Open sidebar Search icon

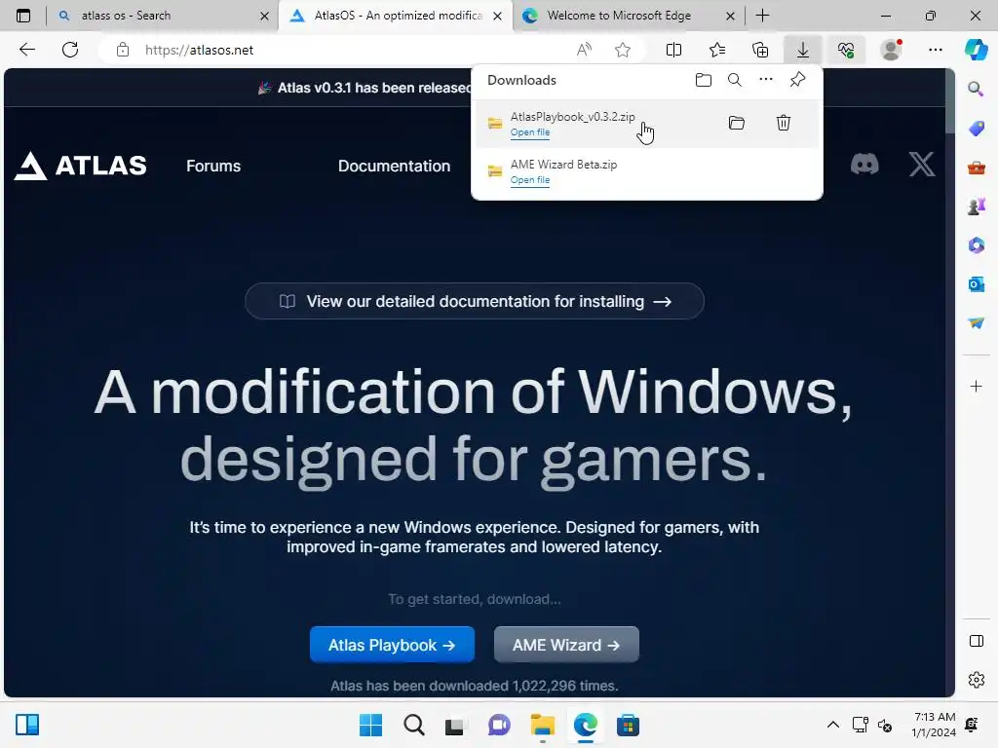coord(977,89)
